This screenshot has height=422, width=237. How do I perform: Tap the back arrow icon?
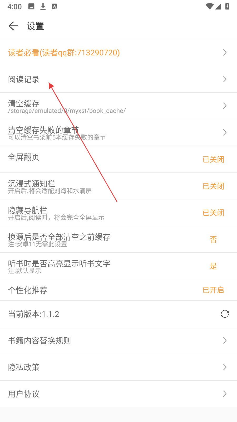[x=13, y=26]
